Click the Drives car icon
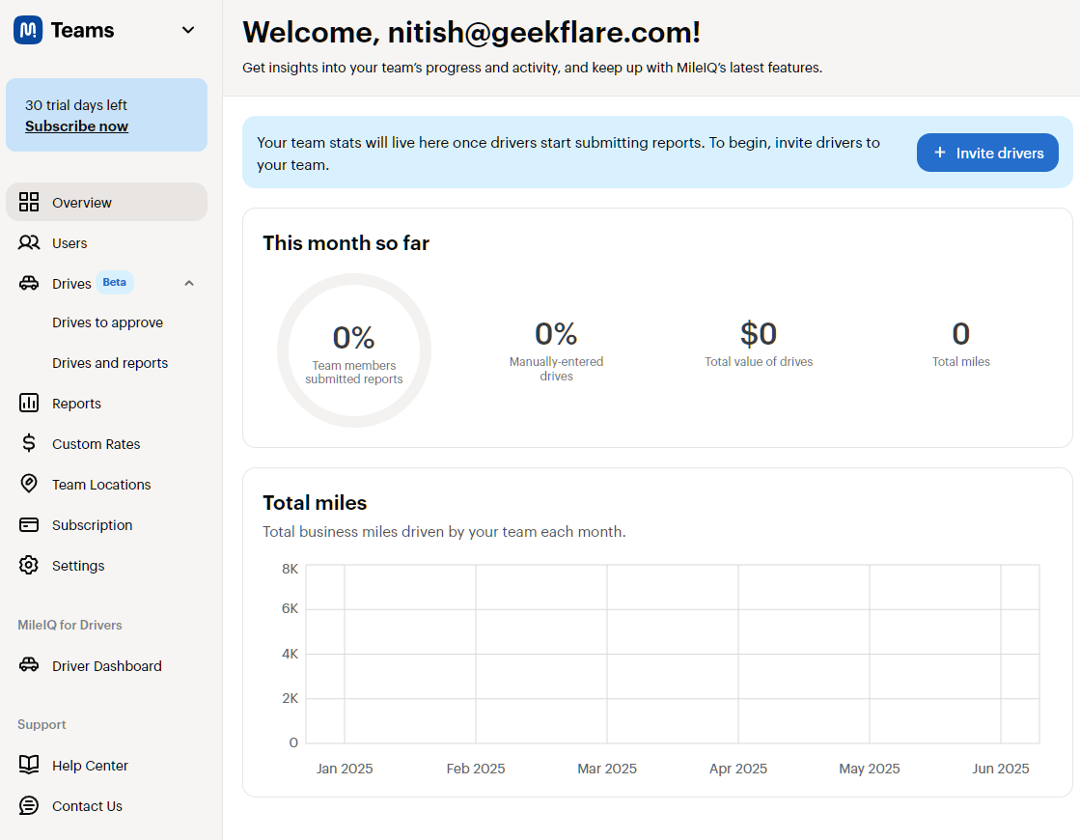Image resolution: width=1080 pixels, height=840 pixels. pyautogui.click(x=29, y=283)
